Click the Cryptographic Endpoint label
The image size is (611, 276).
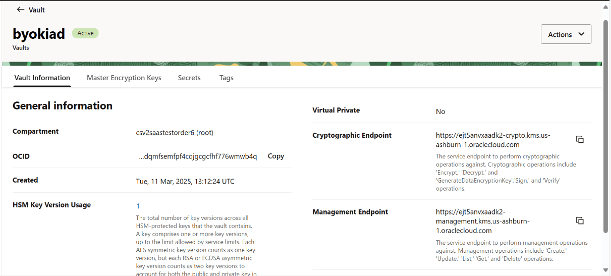[x=352, y=135]
